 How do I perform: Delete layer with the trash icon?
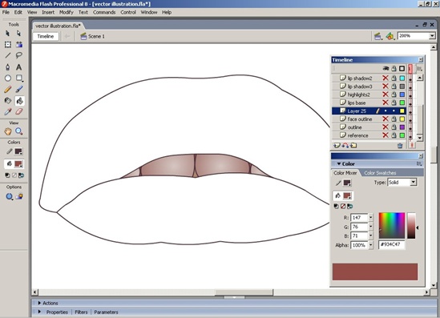[x=400, y=146]
